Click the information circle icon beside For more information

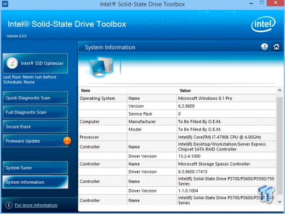click(9, 205)
